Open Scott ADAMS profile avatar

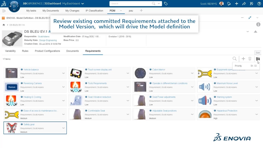click(221, 4)
